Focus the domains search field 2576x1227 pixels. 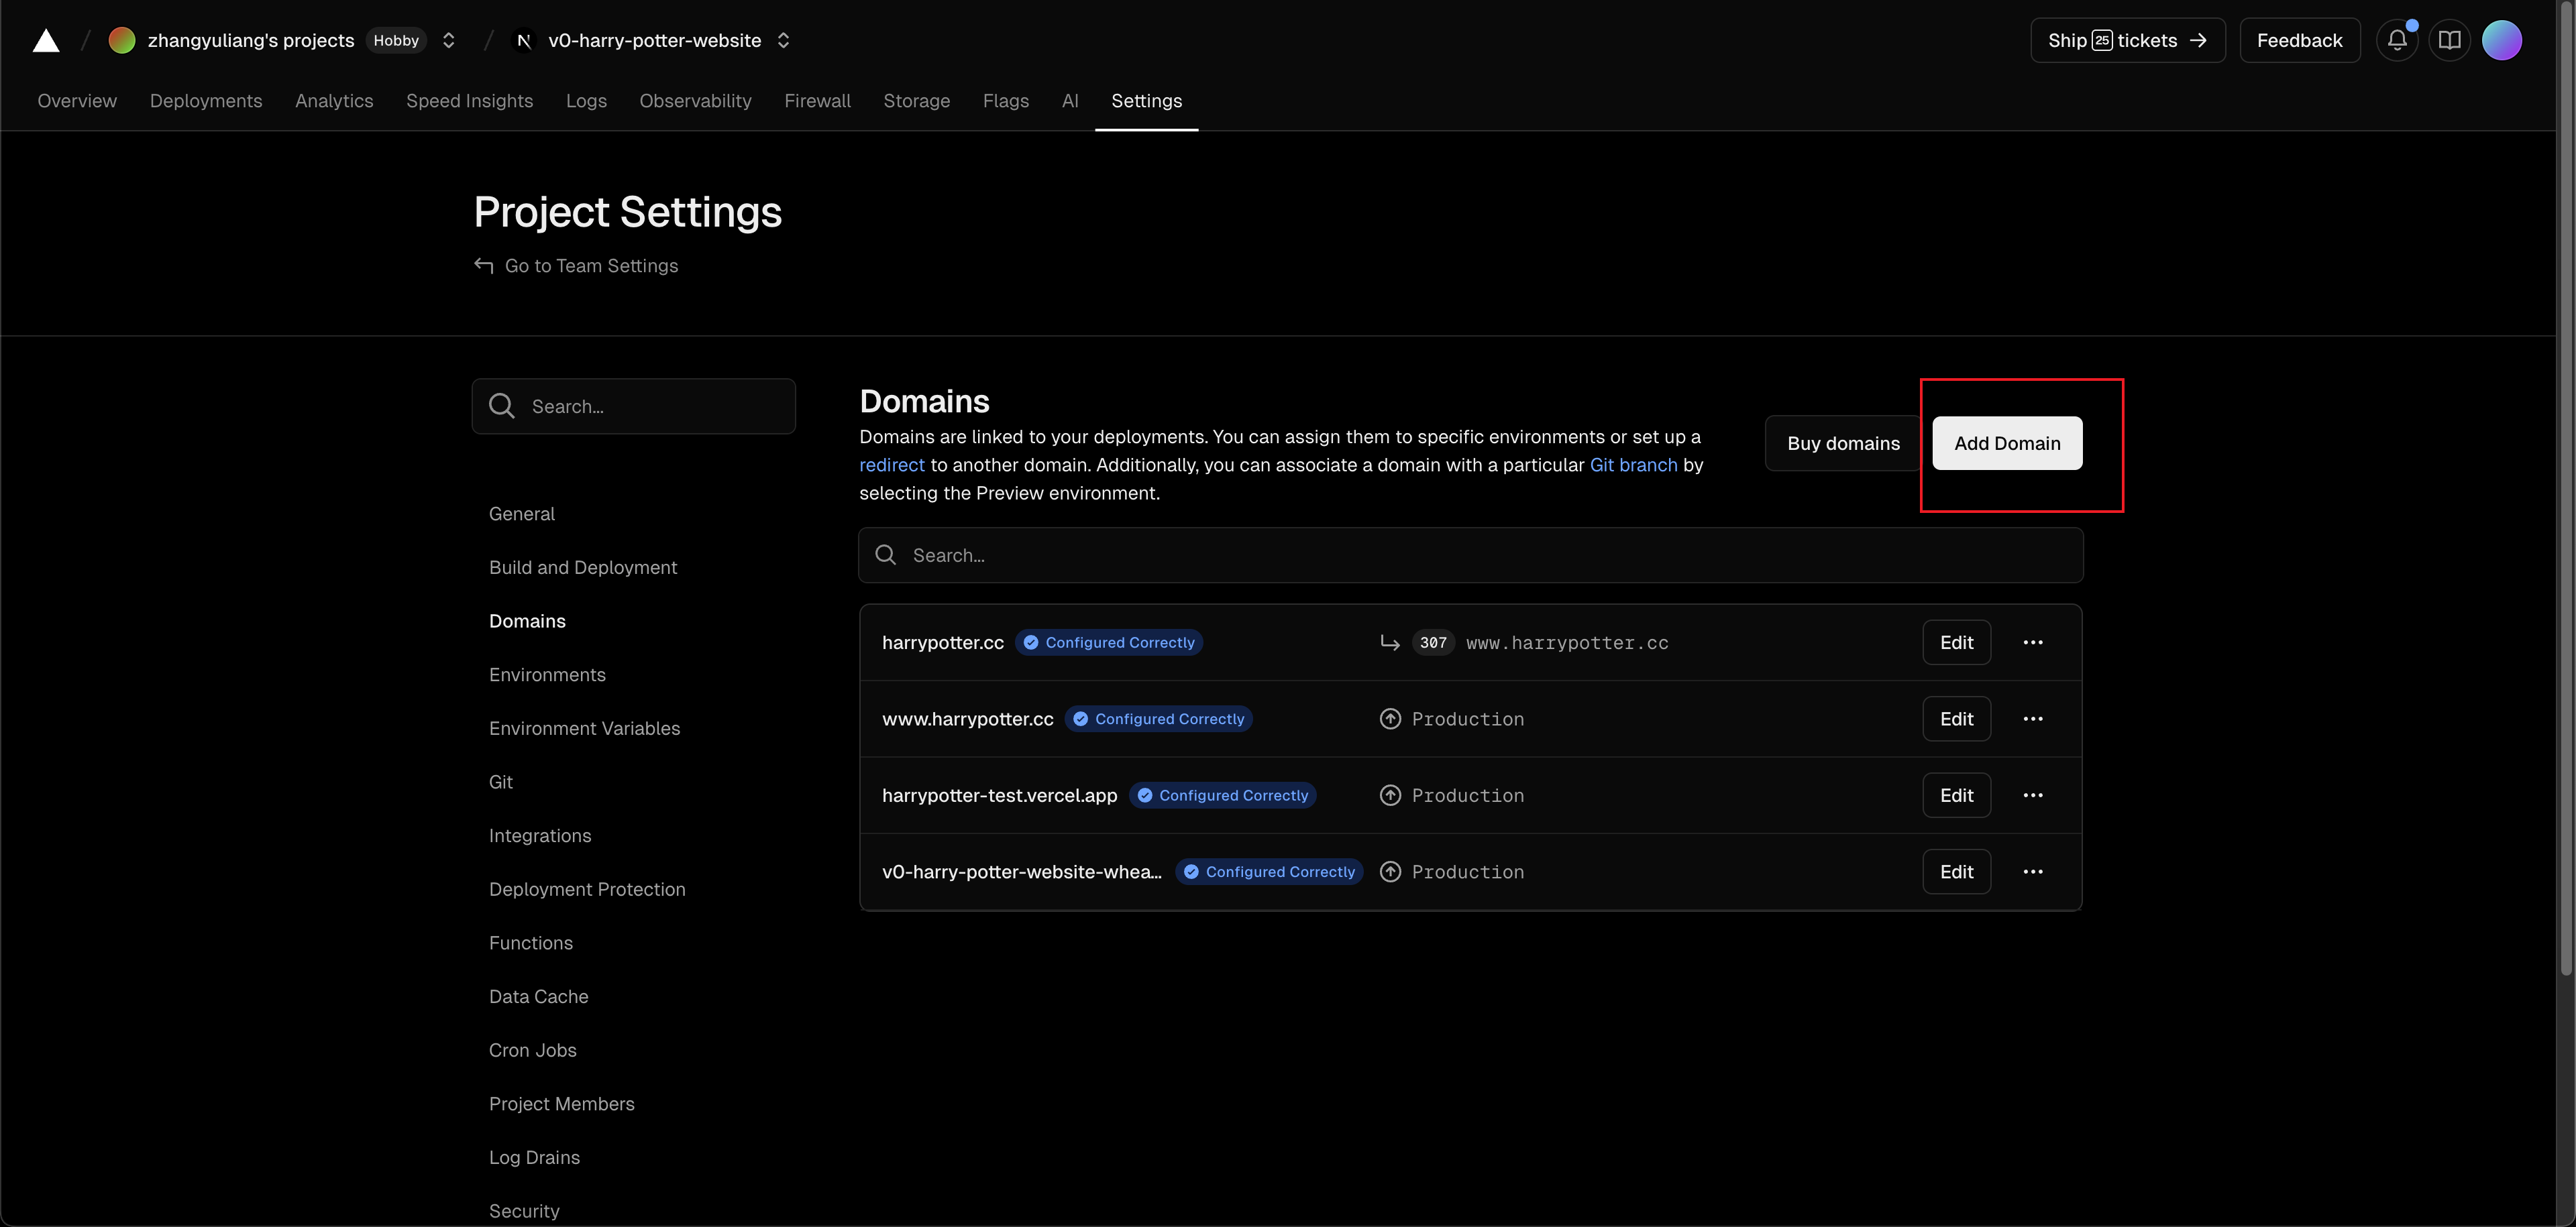[1470, 554]
